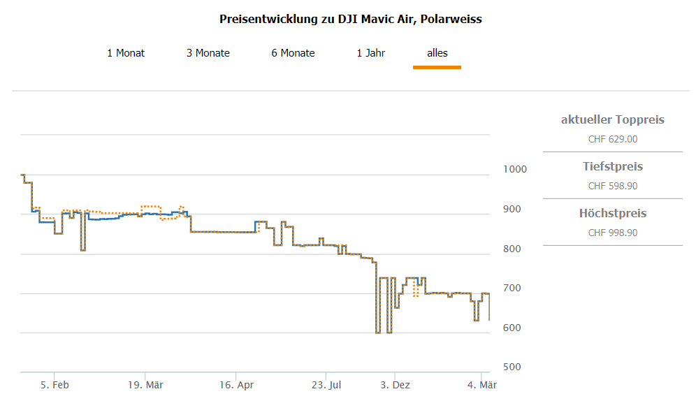Open the "6 Monate" price range
This screenshot has width=696, height=410.
point(293,53)
